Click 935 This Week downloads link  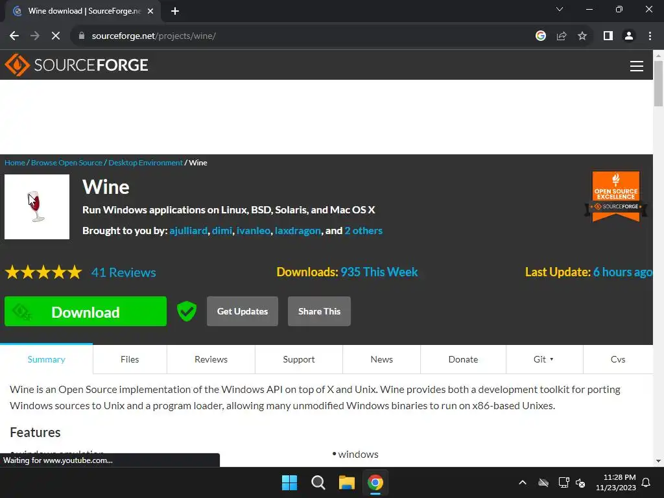pos(379,272)
